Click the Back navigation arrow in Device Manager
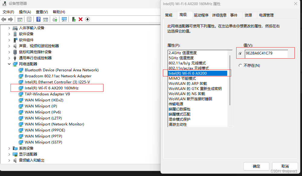Viewport: 302px width, 176px height. (x=4, y=19)
